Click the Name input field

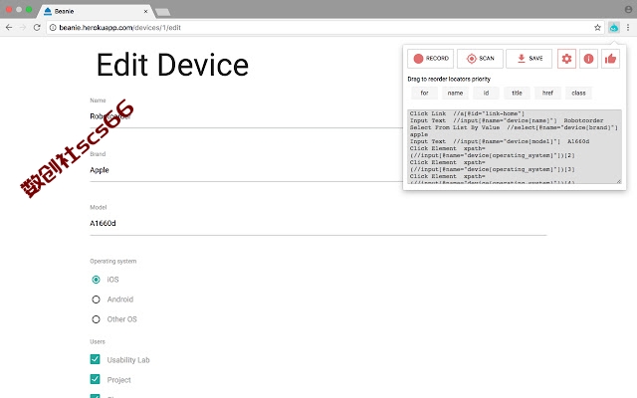pos(247,116)
